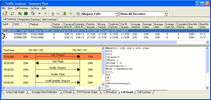Open the Average Jitter Distribution tab
This screenshot has height=100, width=211.
pyautogui.click(x=44, y=92)
